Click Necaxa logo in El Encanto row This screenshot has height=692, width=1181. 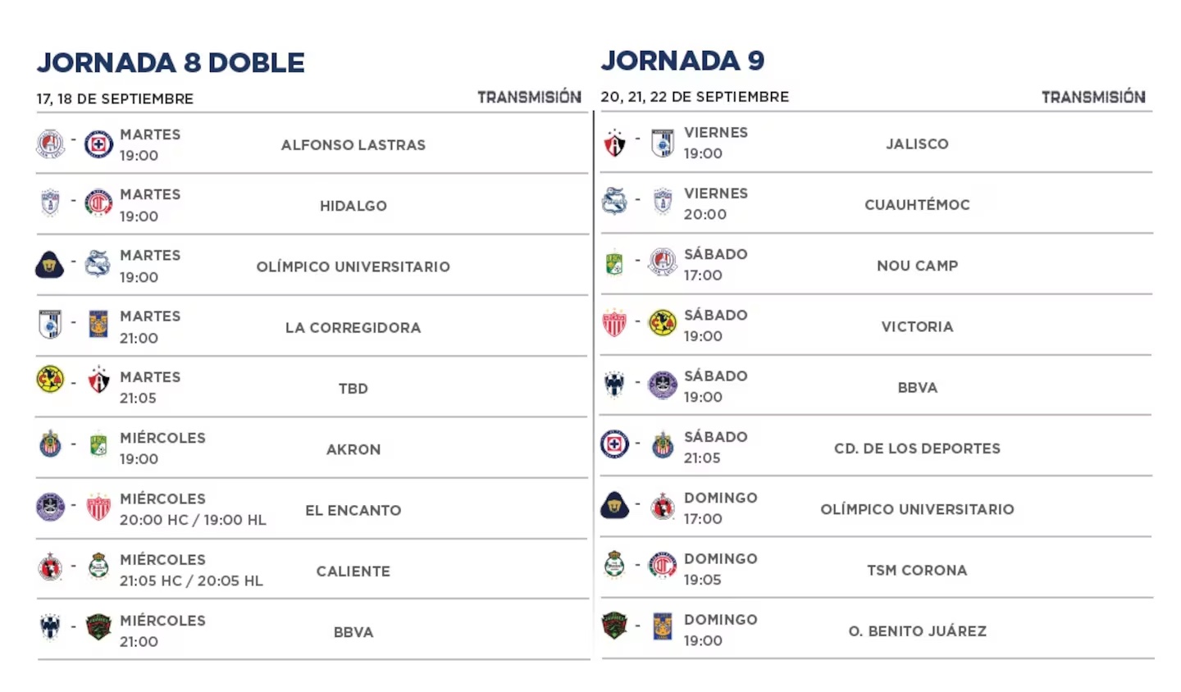pos(98,507)
